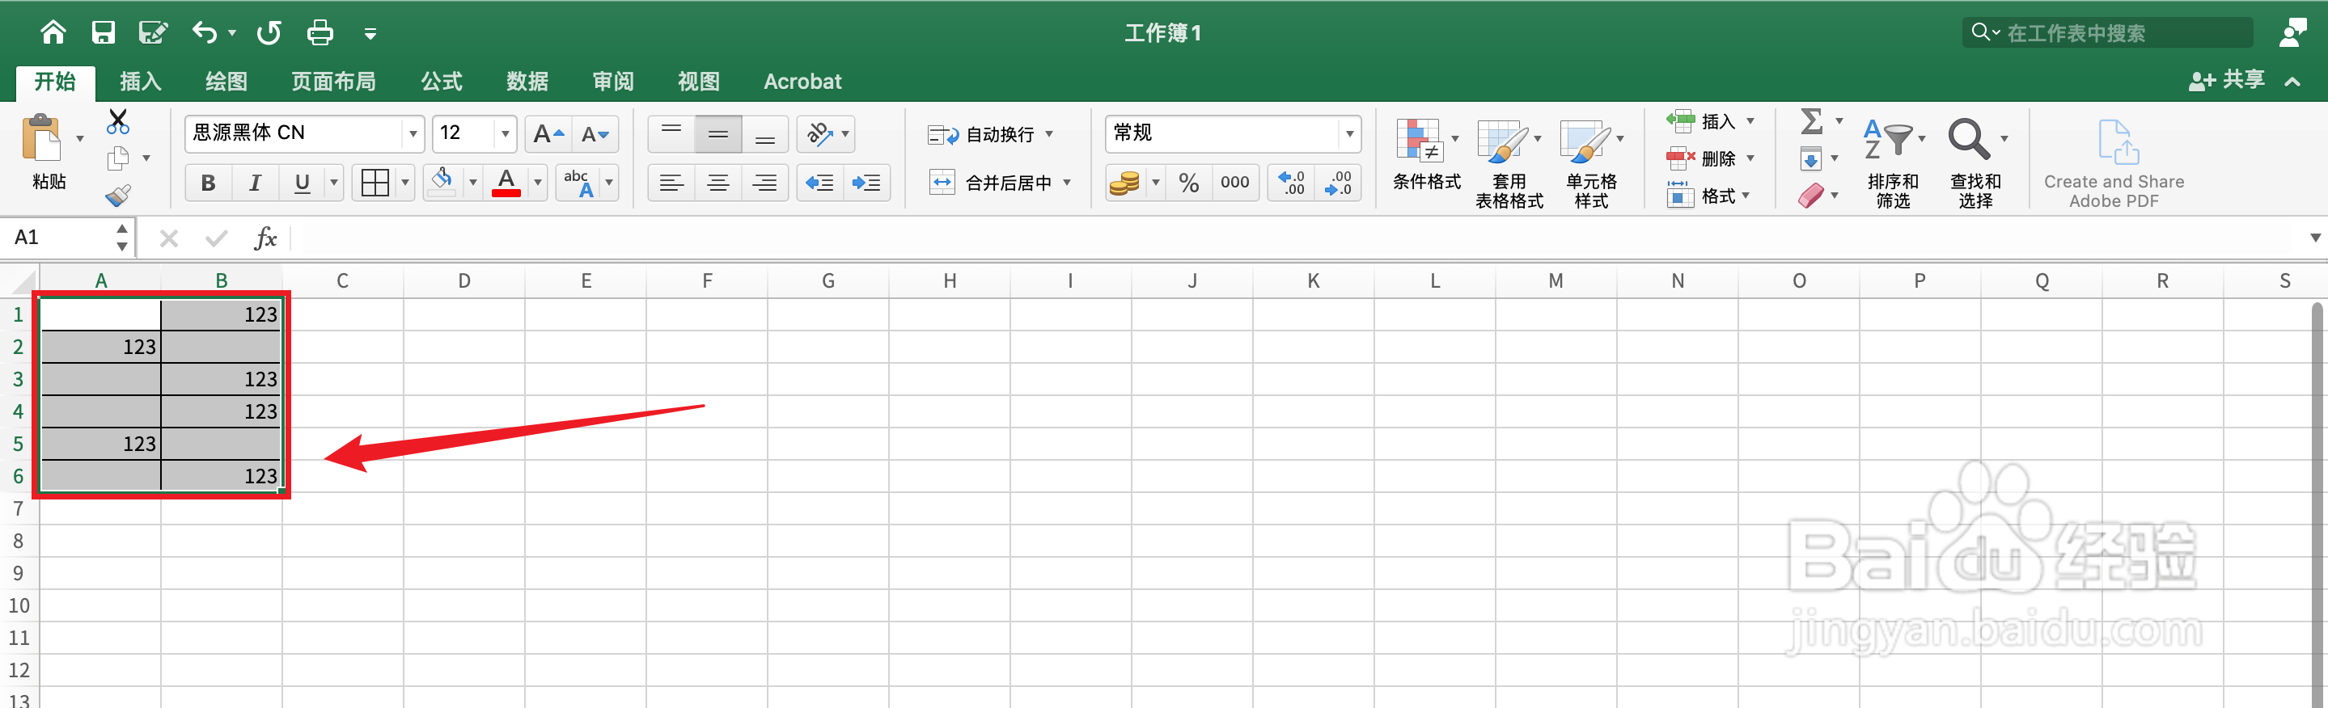Image resolution: width=2328 pixels, height=708 pixels.
Task: Toggle Underline formatting
Action: pos(302,183)
